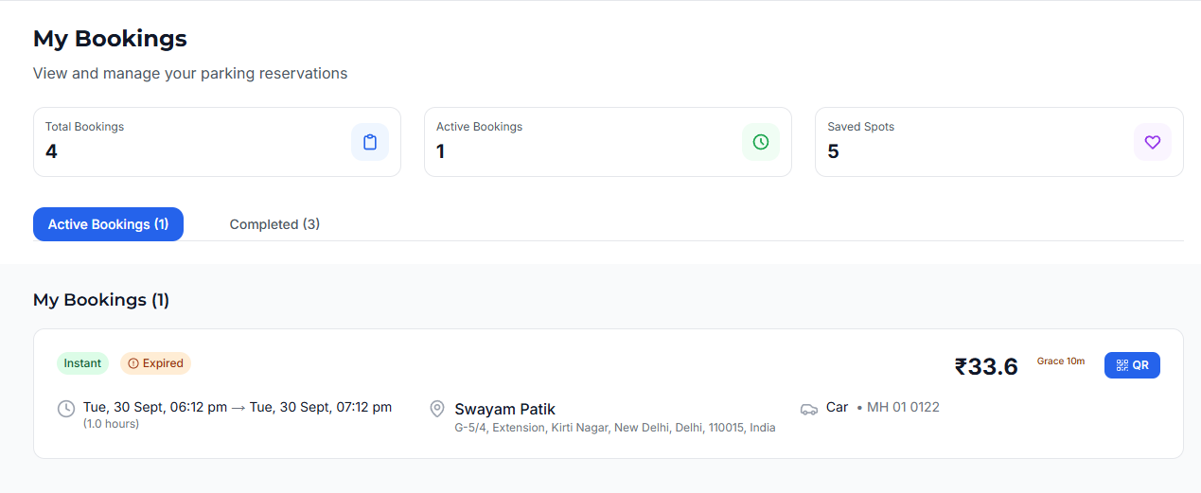Open the Swayam Patik parking spot name
The image size is (1201, 493).
[504, 409]
